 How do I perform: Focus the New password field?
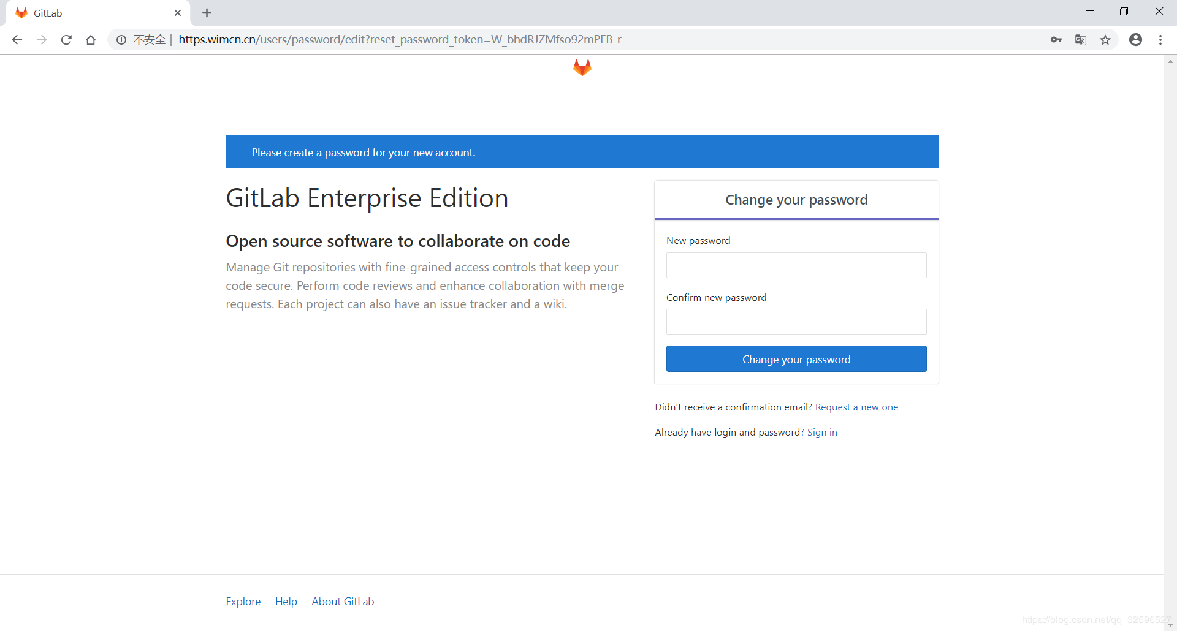796,265
